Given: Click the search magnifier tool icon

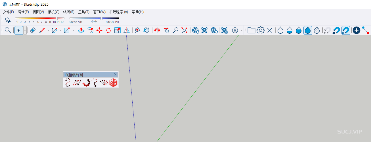Looking at the screenshot, I should click(8, 30).
